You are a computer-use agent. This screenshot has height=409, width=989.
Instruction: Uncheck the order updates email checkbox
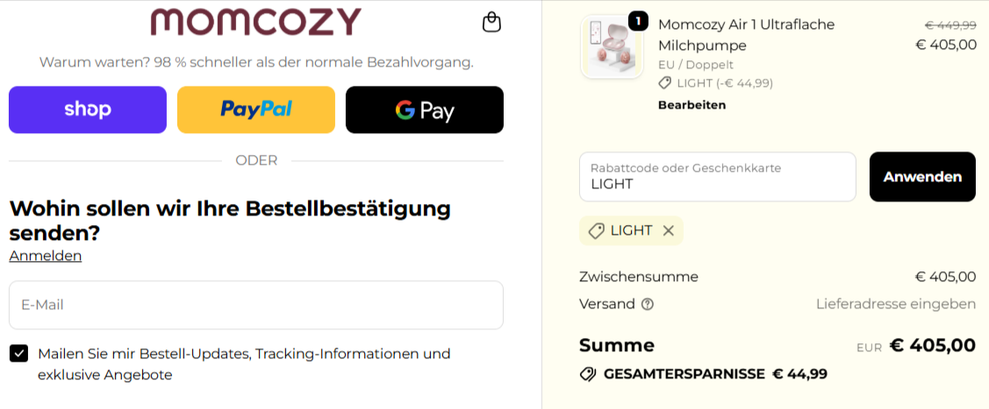pyautogui.click(x=18, y=353)
